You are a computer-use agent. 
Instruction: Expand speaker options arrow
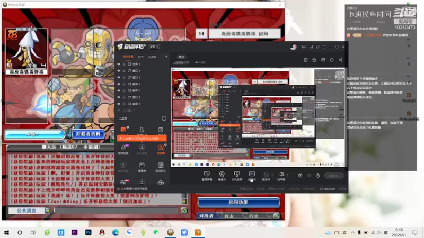coord(287,175)
